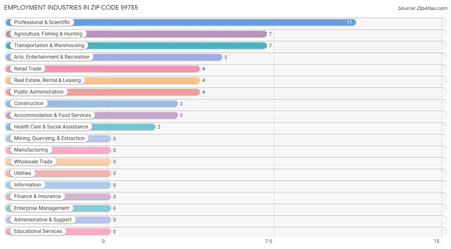
Task: Click the value 3 beside Accommodation & Food Services
Action: click(x=181, y=115)
